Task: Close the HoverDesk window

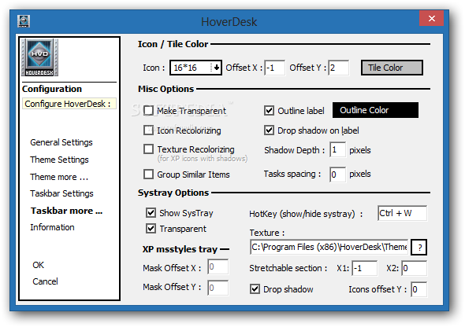Action: pyautogui.click(x=431, y=18)
